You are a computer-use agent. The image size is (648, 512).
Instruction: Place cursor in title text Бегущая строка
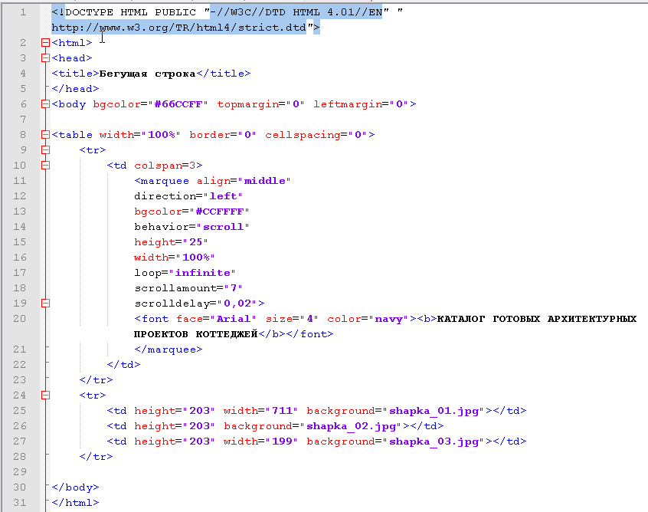(147, 74)
